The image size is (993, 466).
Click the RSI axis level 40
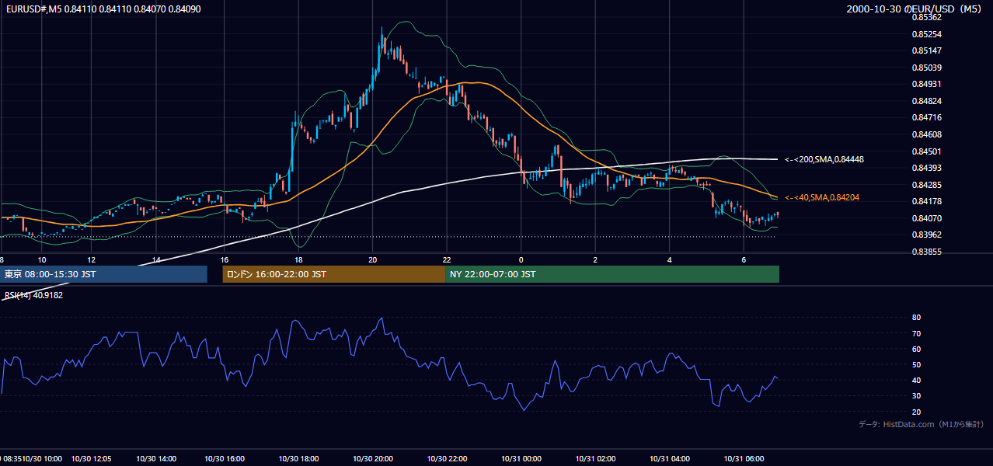point(916,380)
